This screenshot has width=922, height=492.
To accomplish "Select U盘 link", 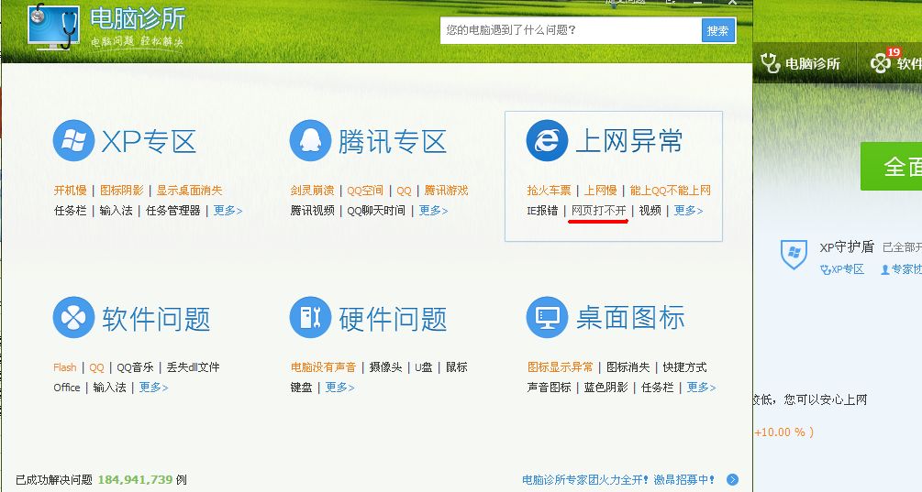I will 423,367.
